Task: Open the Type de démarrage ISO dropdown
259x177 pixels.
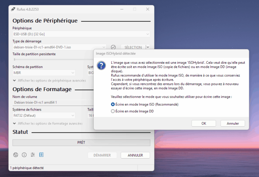Action: click(59, 47)
